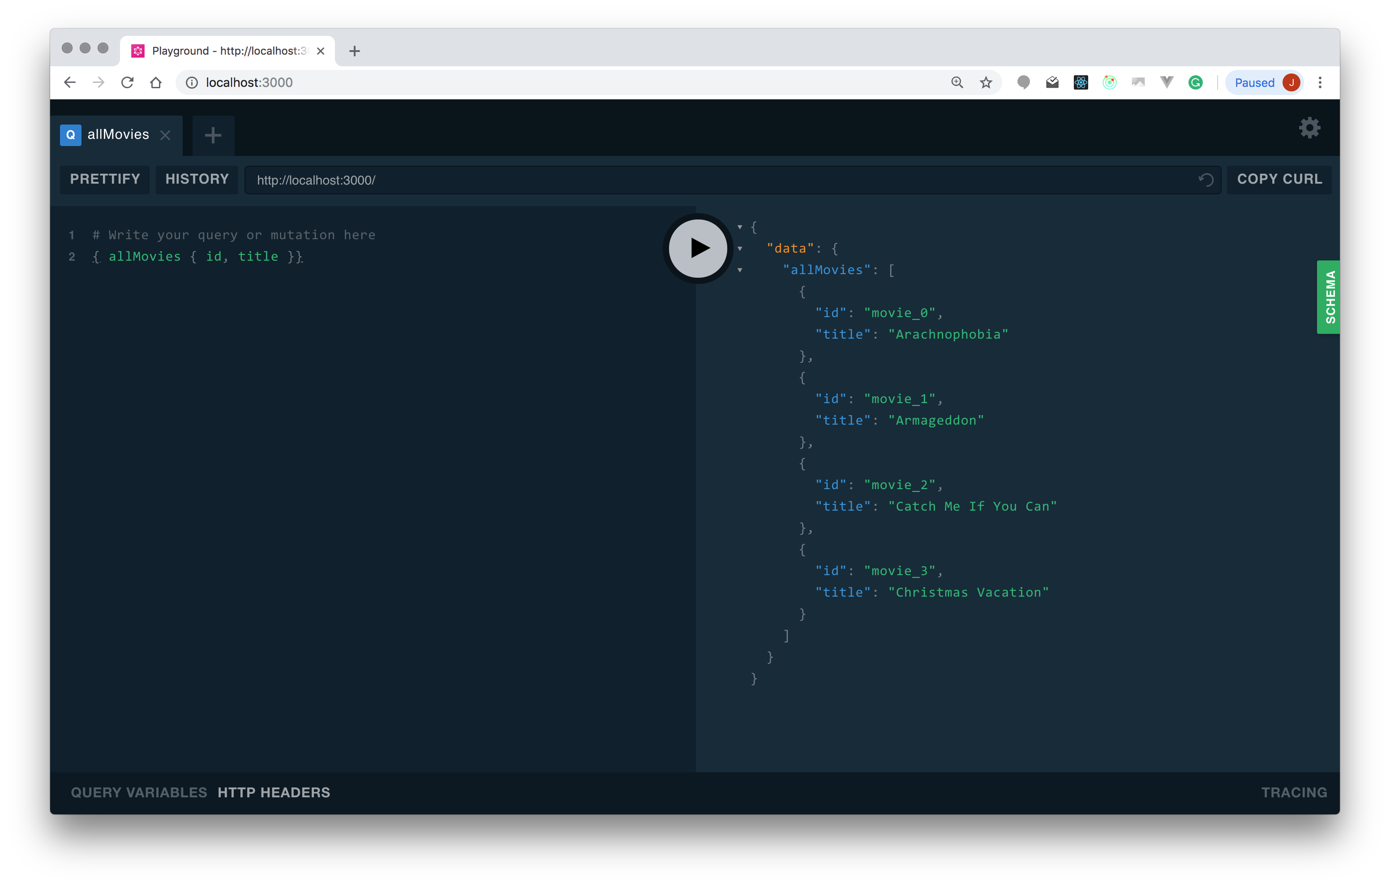Click the Grammarly extension icon
Screen dimensions: 1390x886
point(1196,82)
